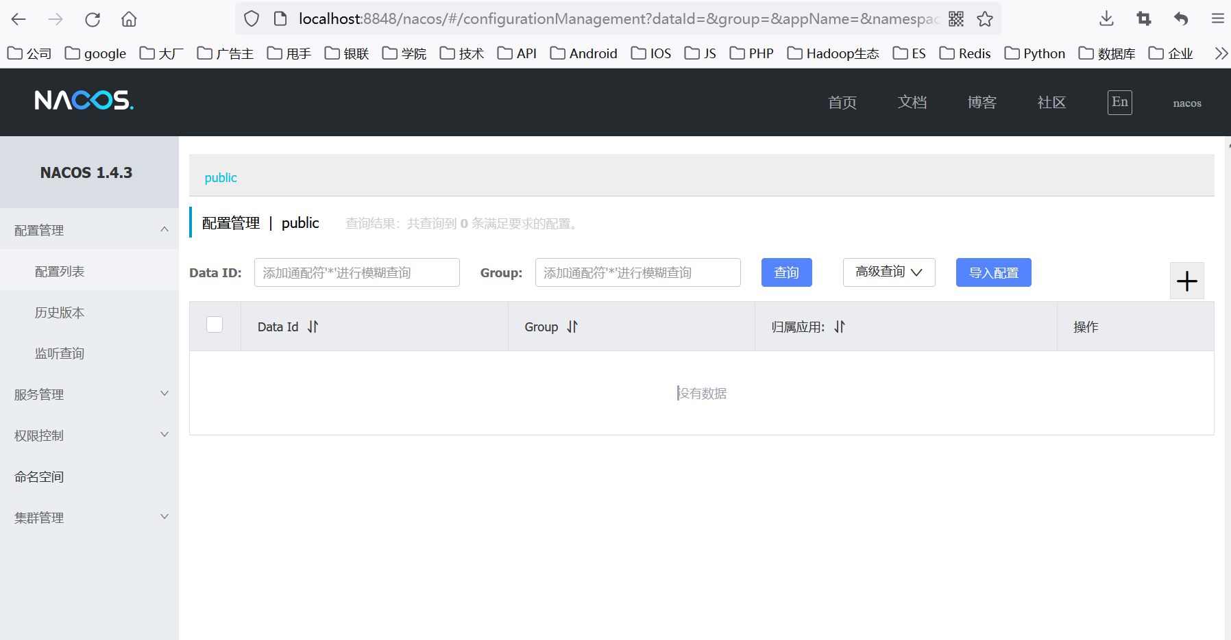Click the sort icon next to 归属应用
This screenshot has width=1231, height=640.
point(840,327)
